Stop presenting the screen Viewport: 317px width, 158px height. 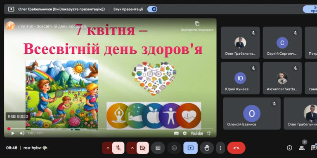190,148
